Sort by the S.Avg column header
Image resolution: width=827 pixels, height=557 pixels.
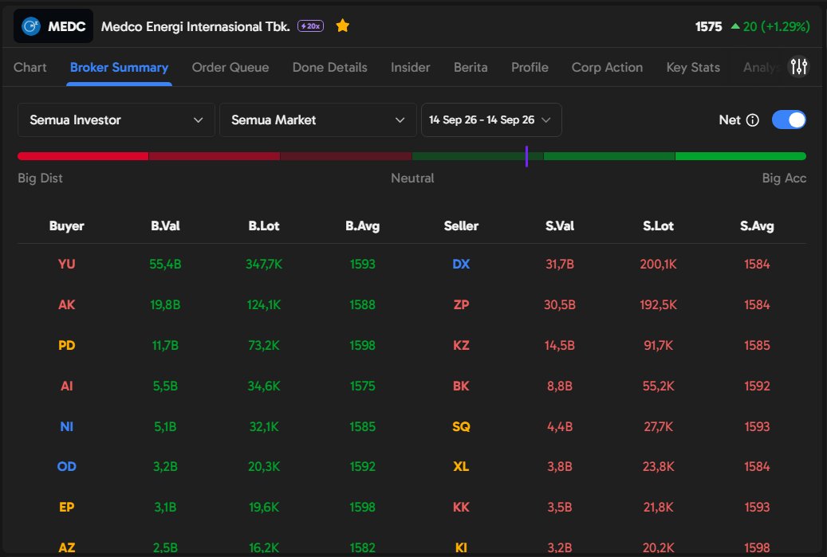tap(757, 226)
